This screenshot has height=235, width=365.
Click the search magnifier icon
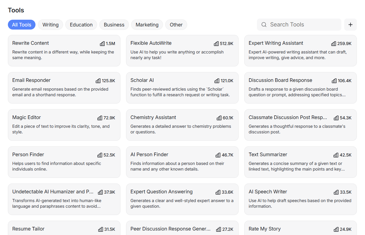pos(264,25)
